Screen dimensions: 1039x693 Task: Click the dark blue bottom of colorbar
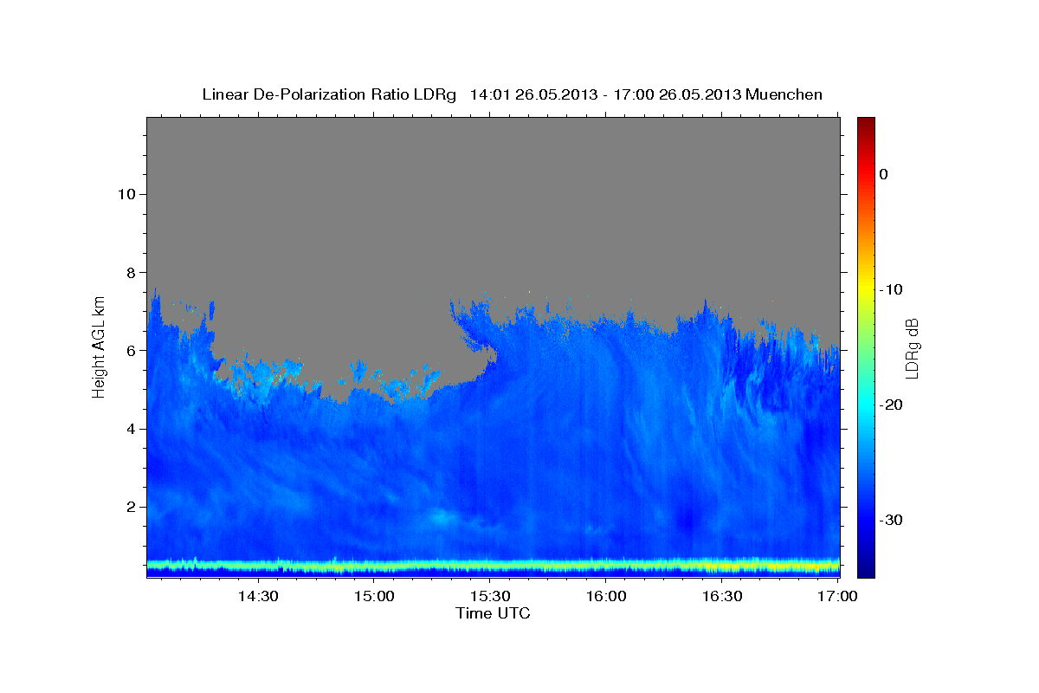866,569
